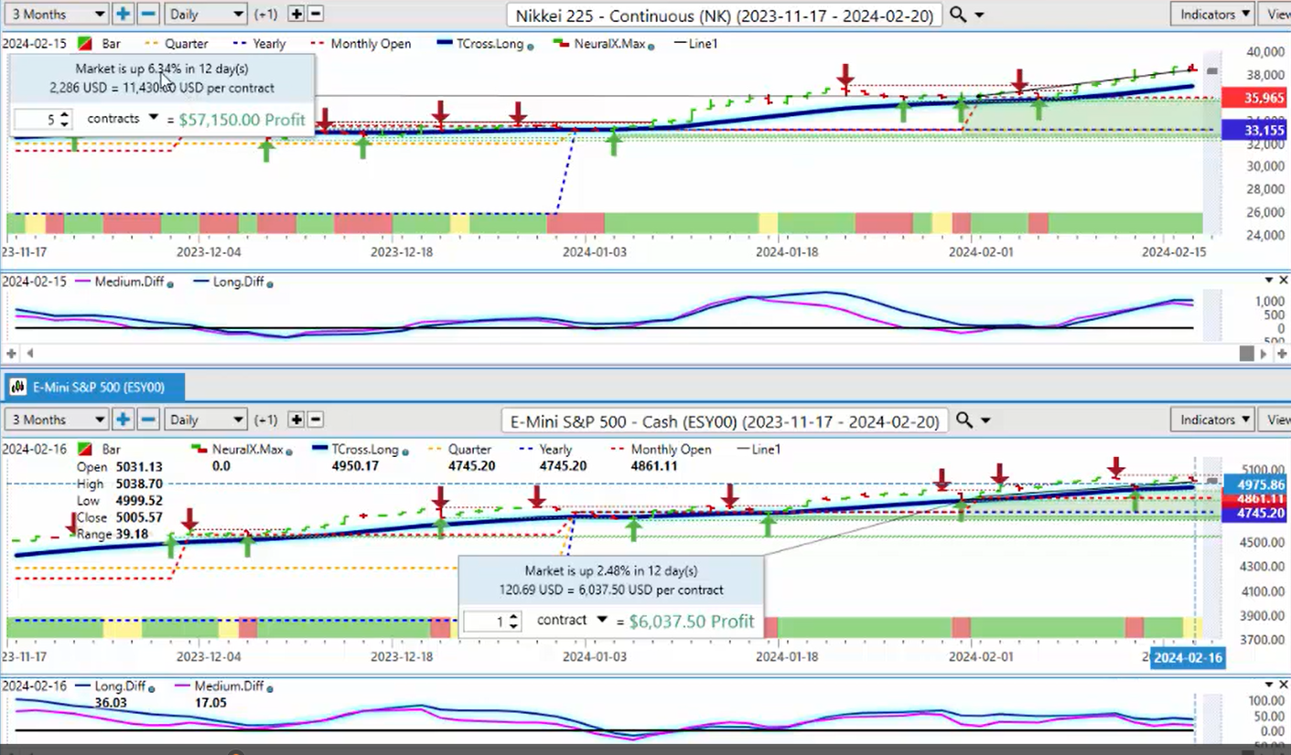Zoom in the S&P 500 chart with blue plus

123,420
